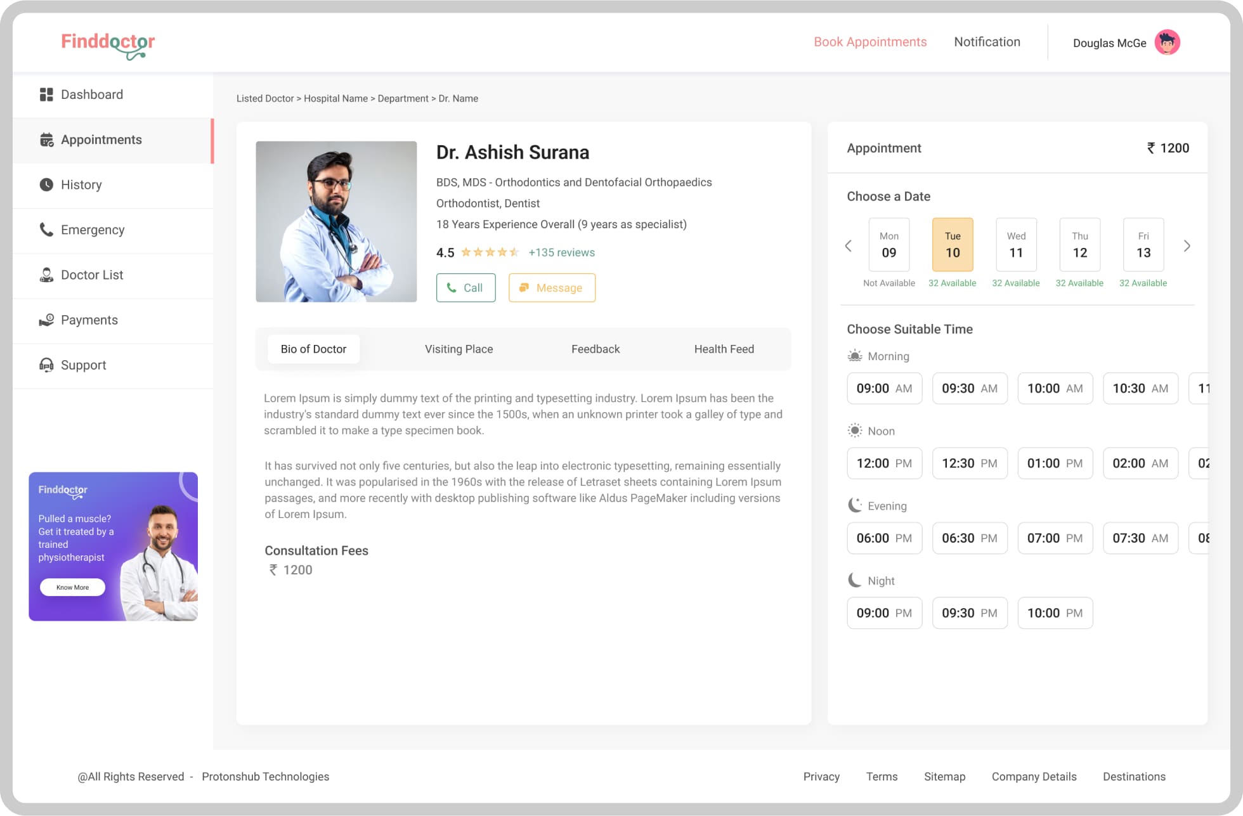1243x816 pixels.
Task: Click the Emergency phone icon
Action: click(46, 230)
